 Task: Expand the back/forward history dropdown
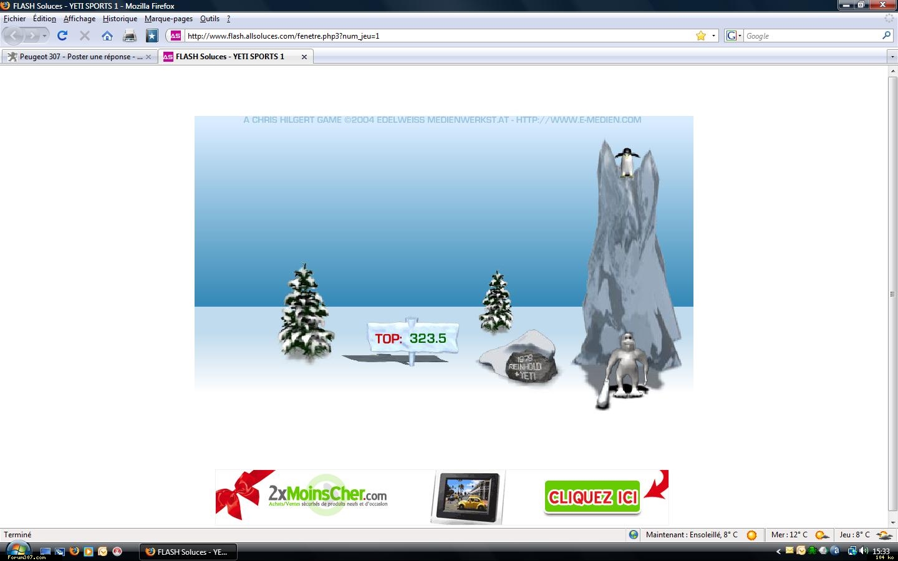(44, 36)
